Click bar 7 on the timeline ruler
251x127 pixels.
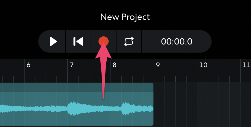(x=71, y=65)
